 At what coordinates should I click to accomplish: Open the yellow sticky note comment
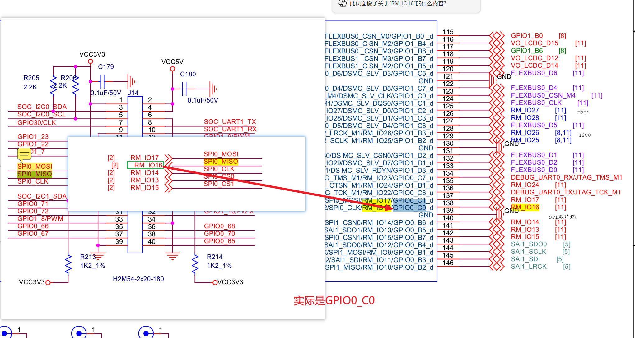click(x=24, y=154)
